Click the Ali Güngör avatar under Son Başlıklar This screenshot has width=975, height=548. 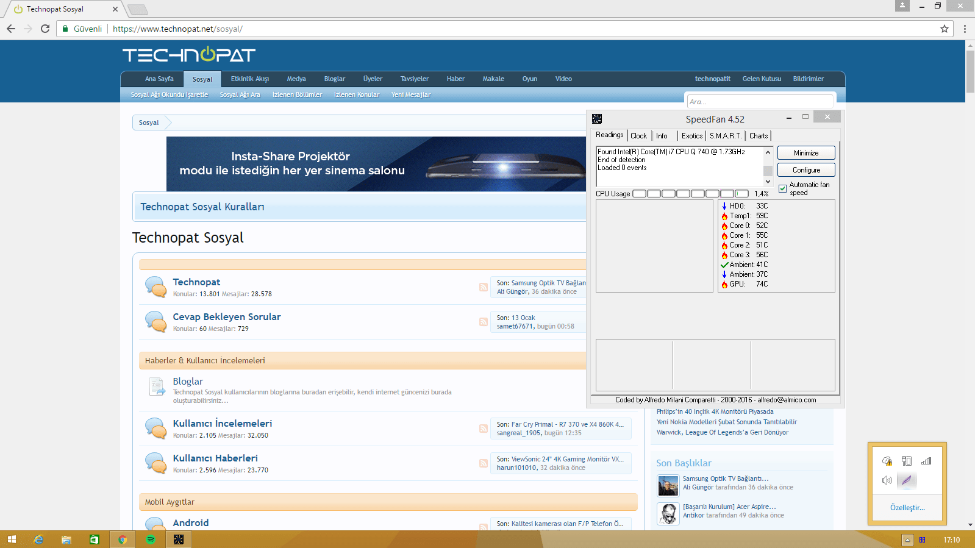pyautogui.click(x=668, y=486)
